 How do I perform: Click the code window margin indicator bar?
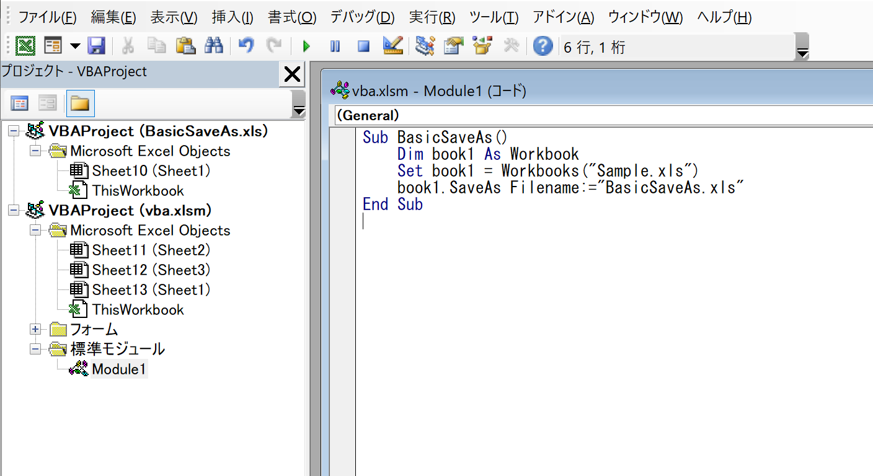(342, 301)
